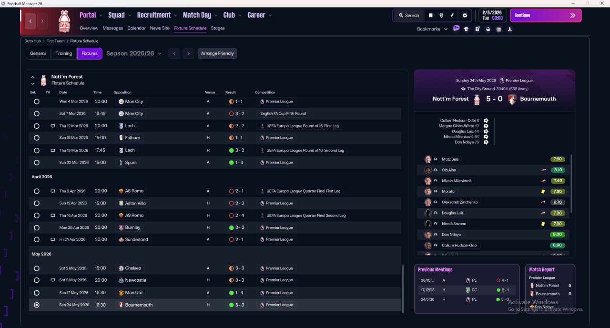Click the people group shortcut icon
The height and width of the screenshot is (328, 610).
pyautogui.click(x=488, y=29)
